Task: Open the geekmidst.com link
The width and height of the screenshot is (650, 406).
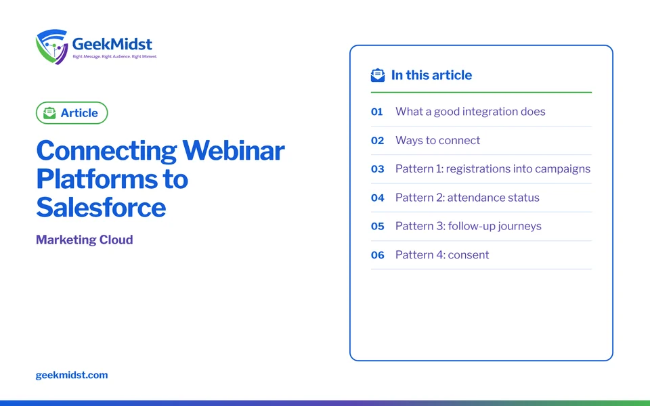Action: click(x=72, y=375)
